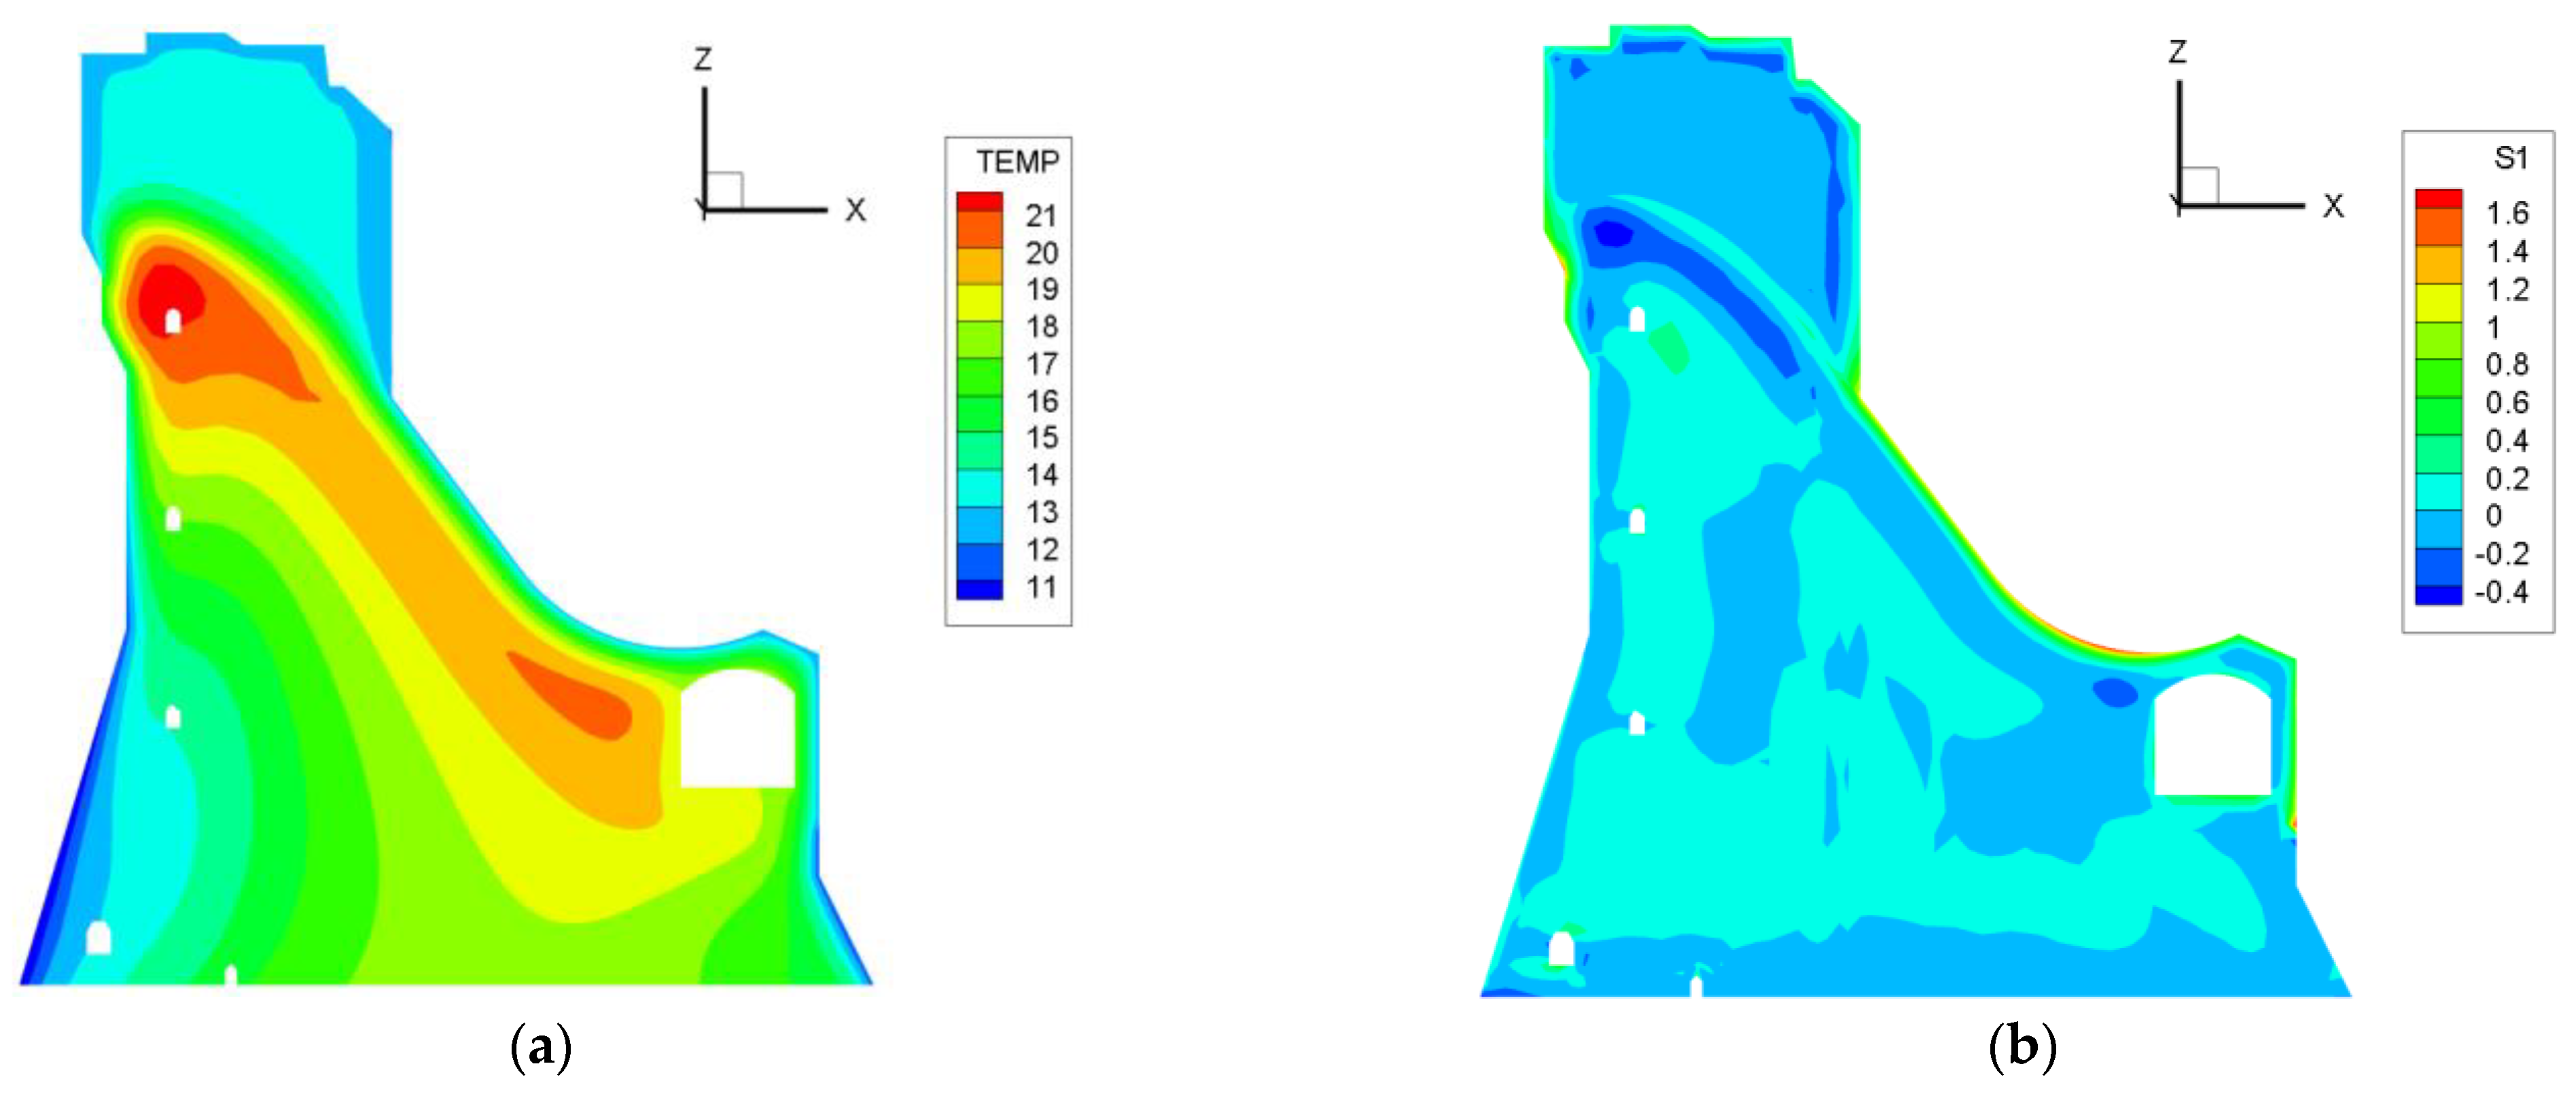
Task: Click the TEMP legend title
Action: (1017, 162)
